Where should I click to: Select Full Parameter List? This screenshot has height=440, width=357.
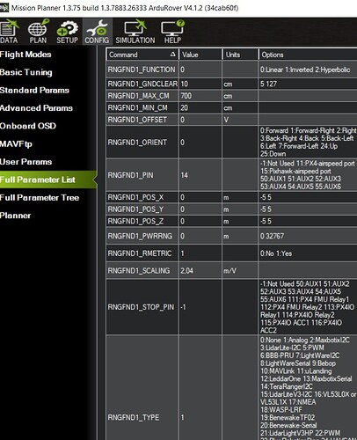(48, 180)
